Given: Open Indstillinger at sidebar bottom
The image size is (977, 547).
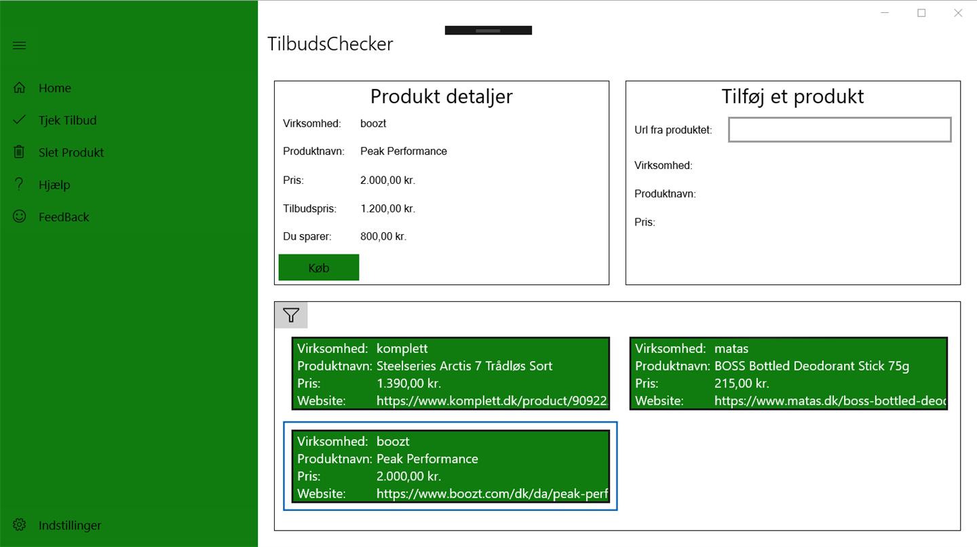Looking at the screenshot, I should pyautogui.click(x=129, y=525).
